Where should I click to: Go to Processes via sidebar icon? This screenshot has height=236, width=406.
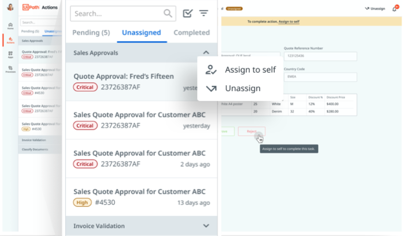[10, 69]
